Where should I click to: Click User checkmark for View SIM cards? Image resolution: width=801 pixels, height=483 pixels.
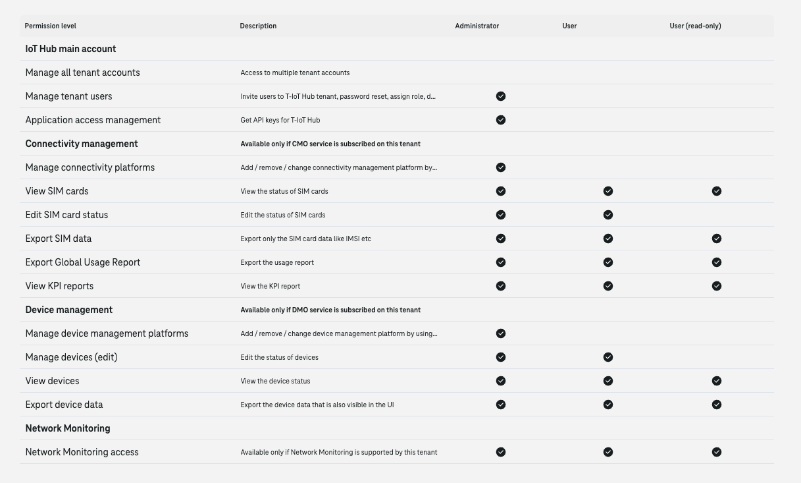(608, 191)
